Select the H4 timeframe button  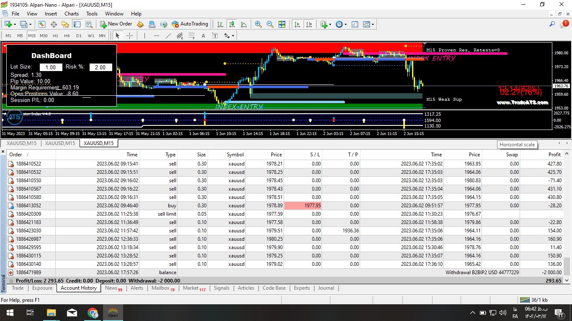coord(67,36)
